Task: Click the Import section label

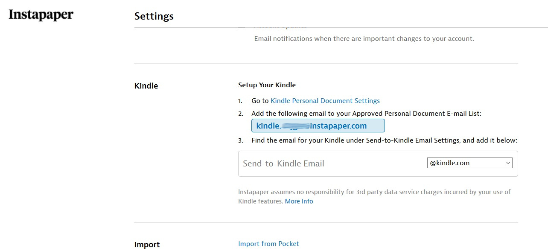Action: (147, 244)
